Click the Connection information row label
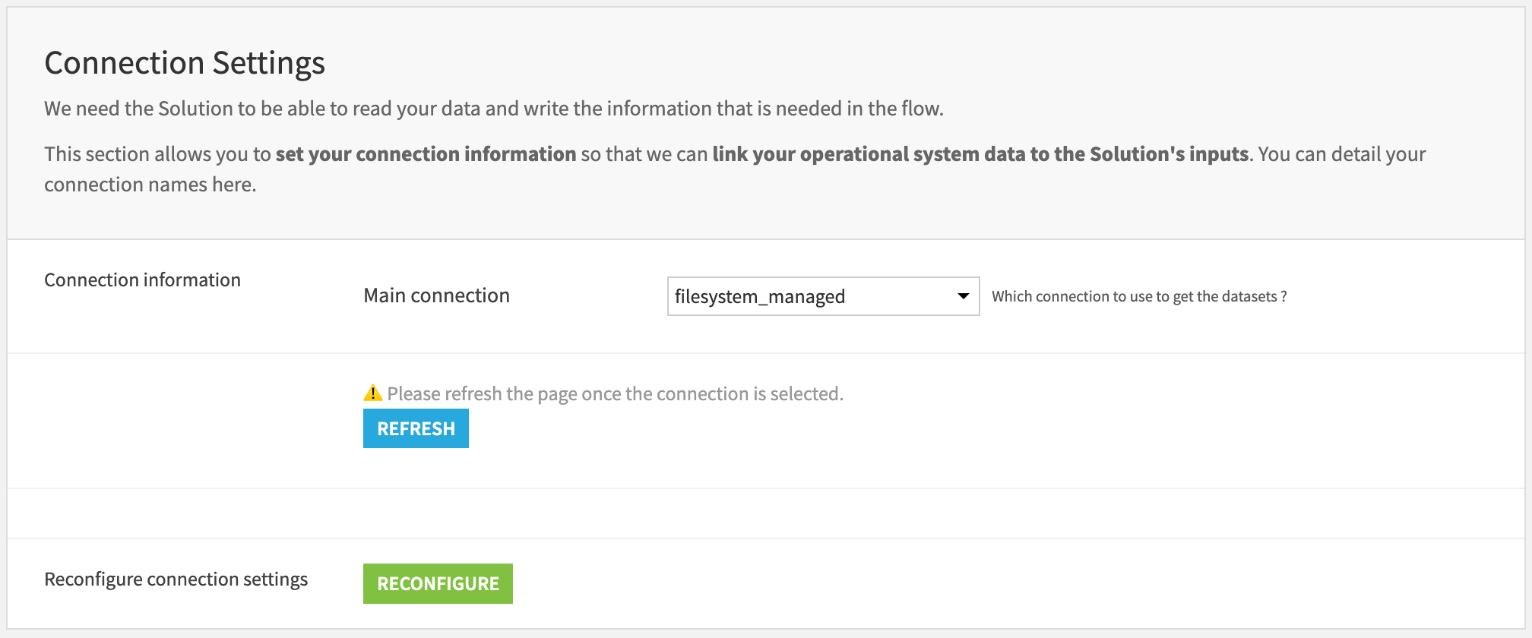1532x638 pixels. 141,280
